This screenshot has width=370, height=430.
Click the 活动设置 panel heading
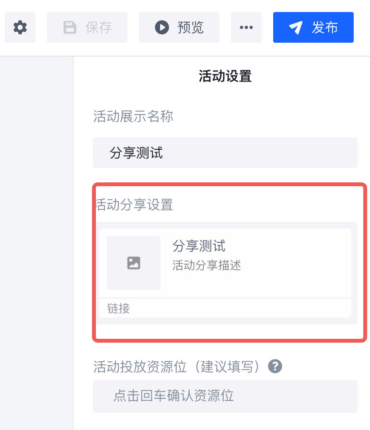(225, 76)
